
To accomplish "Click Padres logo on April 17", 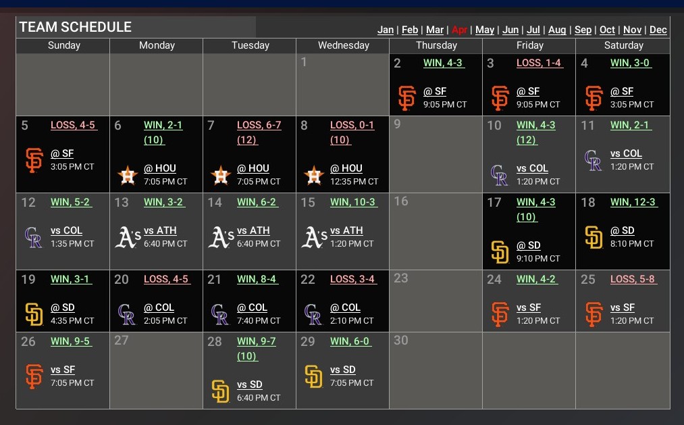I will tap(500, 252).
